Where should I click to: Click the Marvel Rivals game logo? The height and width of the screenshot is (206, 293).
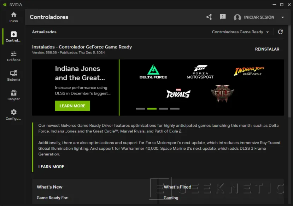point(178,93)
